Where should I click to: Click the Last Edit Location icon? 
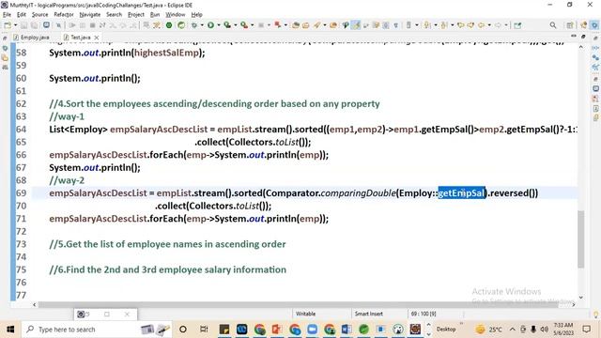[x=460, y=25]
